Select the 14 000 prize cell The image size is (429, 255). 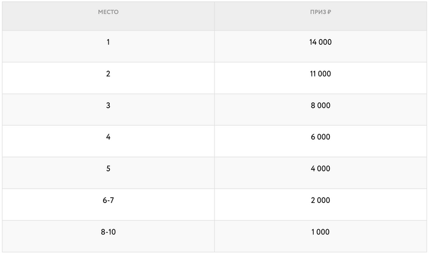(321, 42)
